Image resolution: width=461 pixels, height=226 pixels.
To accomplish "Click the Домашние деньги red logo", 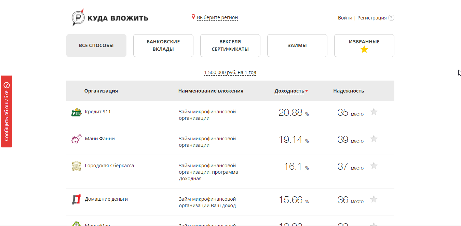I will 76,199.
